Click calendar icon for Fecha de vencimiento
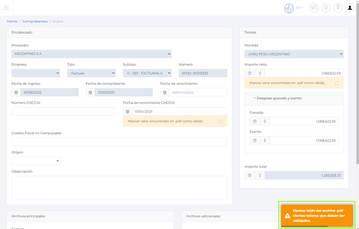The width and height of the screenshot is (359, 229). point(165,92)
